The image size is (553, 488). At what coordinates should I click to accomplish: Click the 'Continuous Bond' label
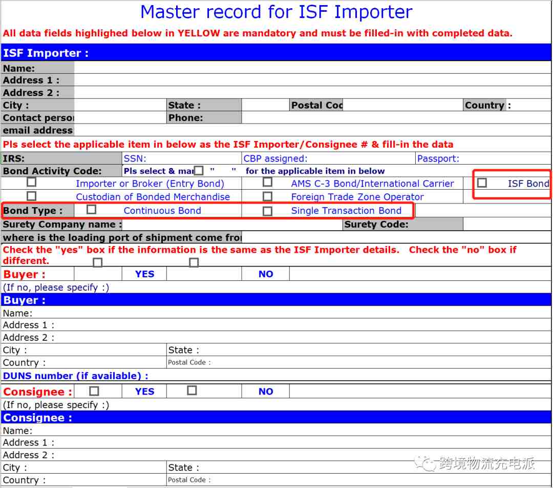tap(162, 211)
